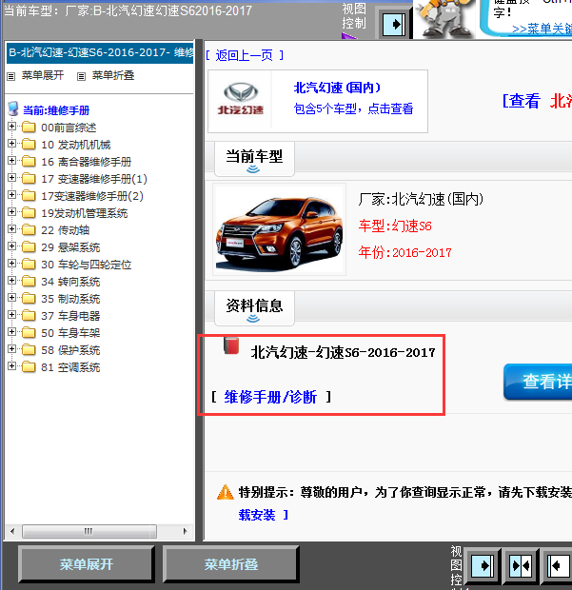Click the 81 空调系统 folder icon
The width and height of the screenshot is (572, 590).
point(29,367)
